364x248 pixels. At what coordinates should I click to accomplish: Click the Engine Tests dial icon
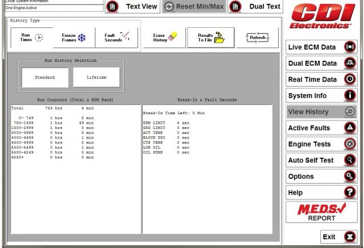coord(350,144)
